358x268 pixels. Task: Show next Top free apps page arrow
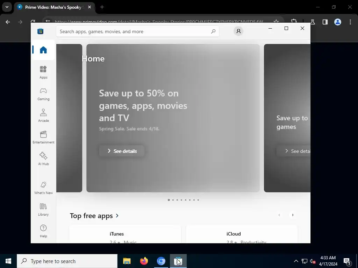tap(293, 215)
